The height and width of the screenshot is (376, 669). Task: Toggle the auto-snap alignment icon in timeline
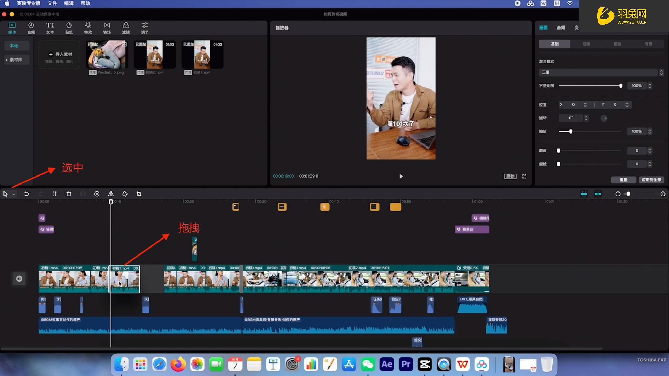click(x=598, y=194)
